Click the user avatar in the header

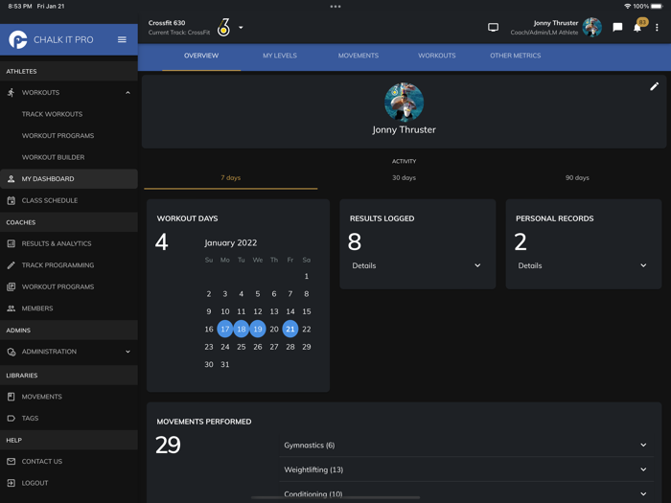[x=592, y=28]
